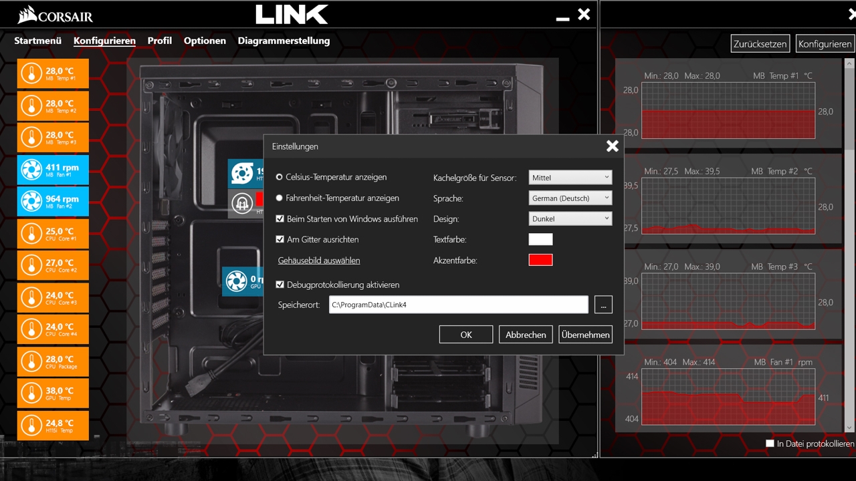Pick the white Textfarbe color swatch
The height and width of the screenshot is (481, 856).
(540, 239)
